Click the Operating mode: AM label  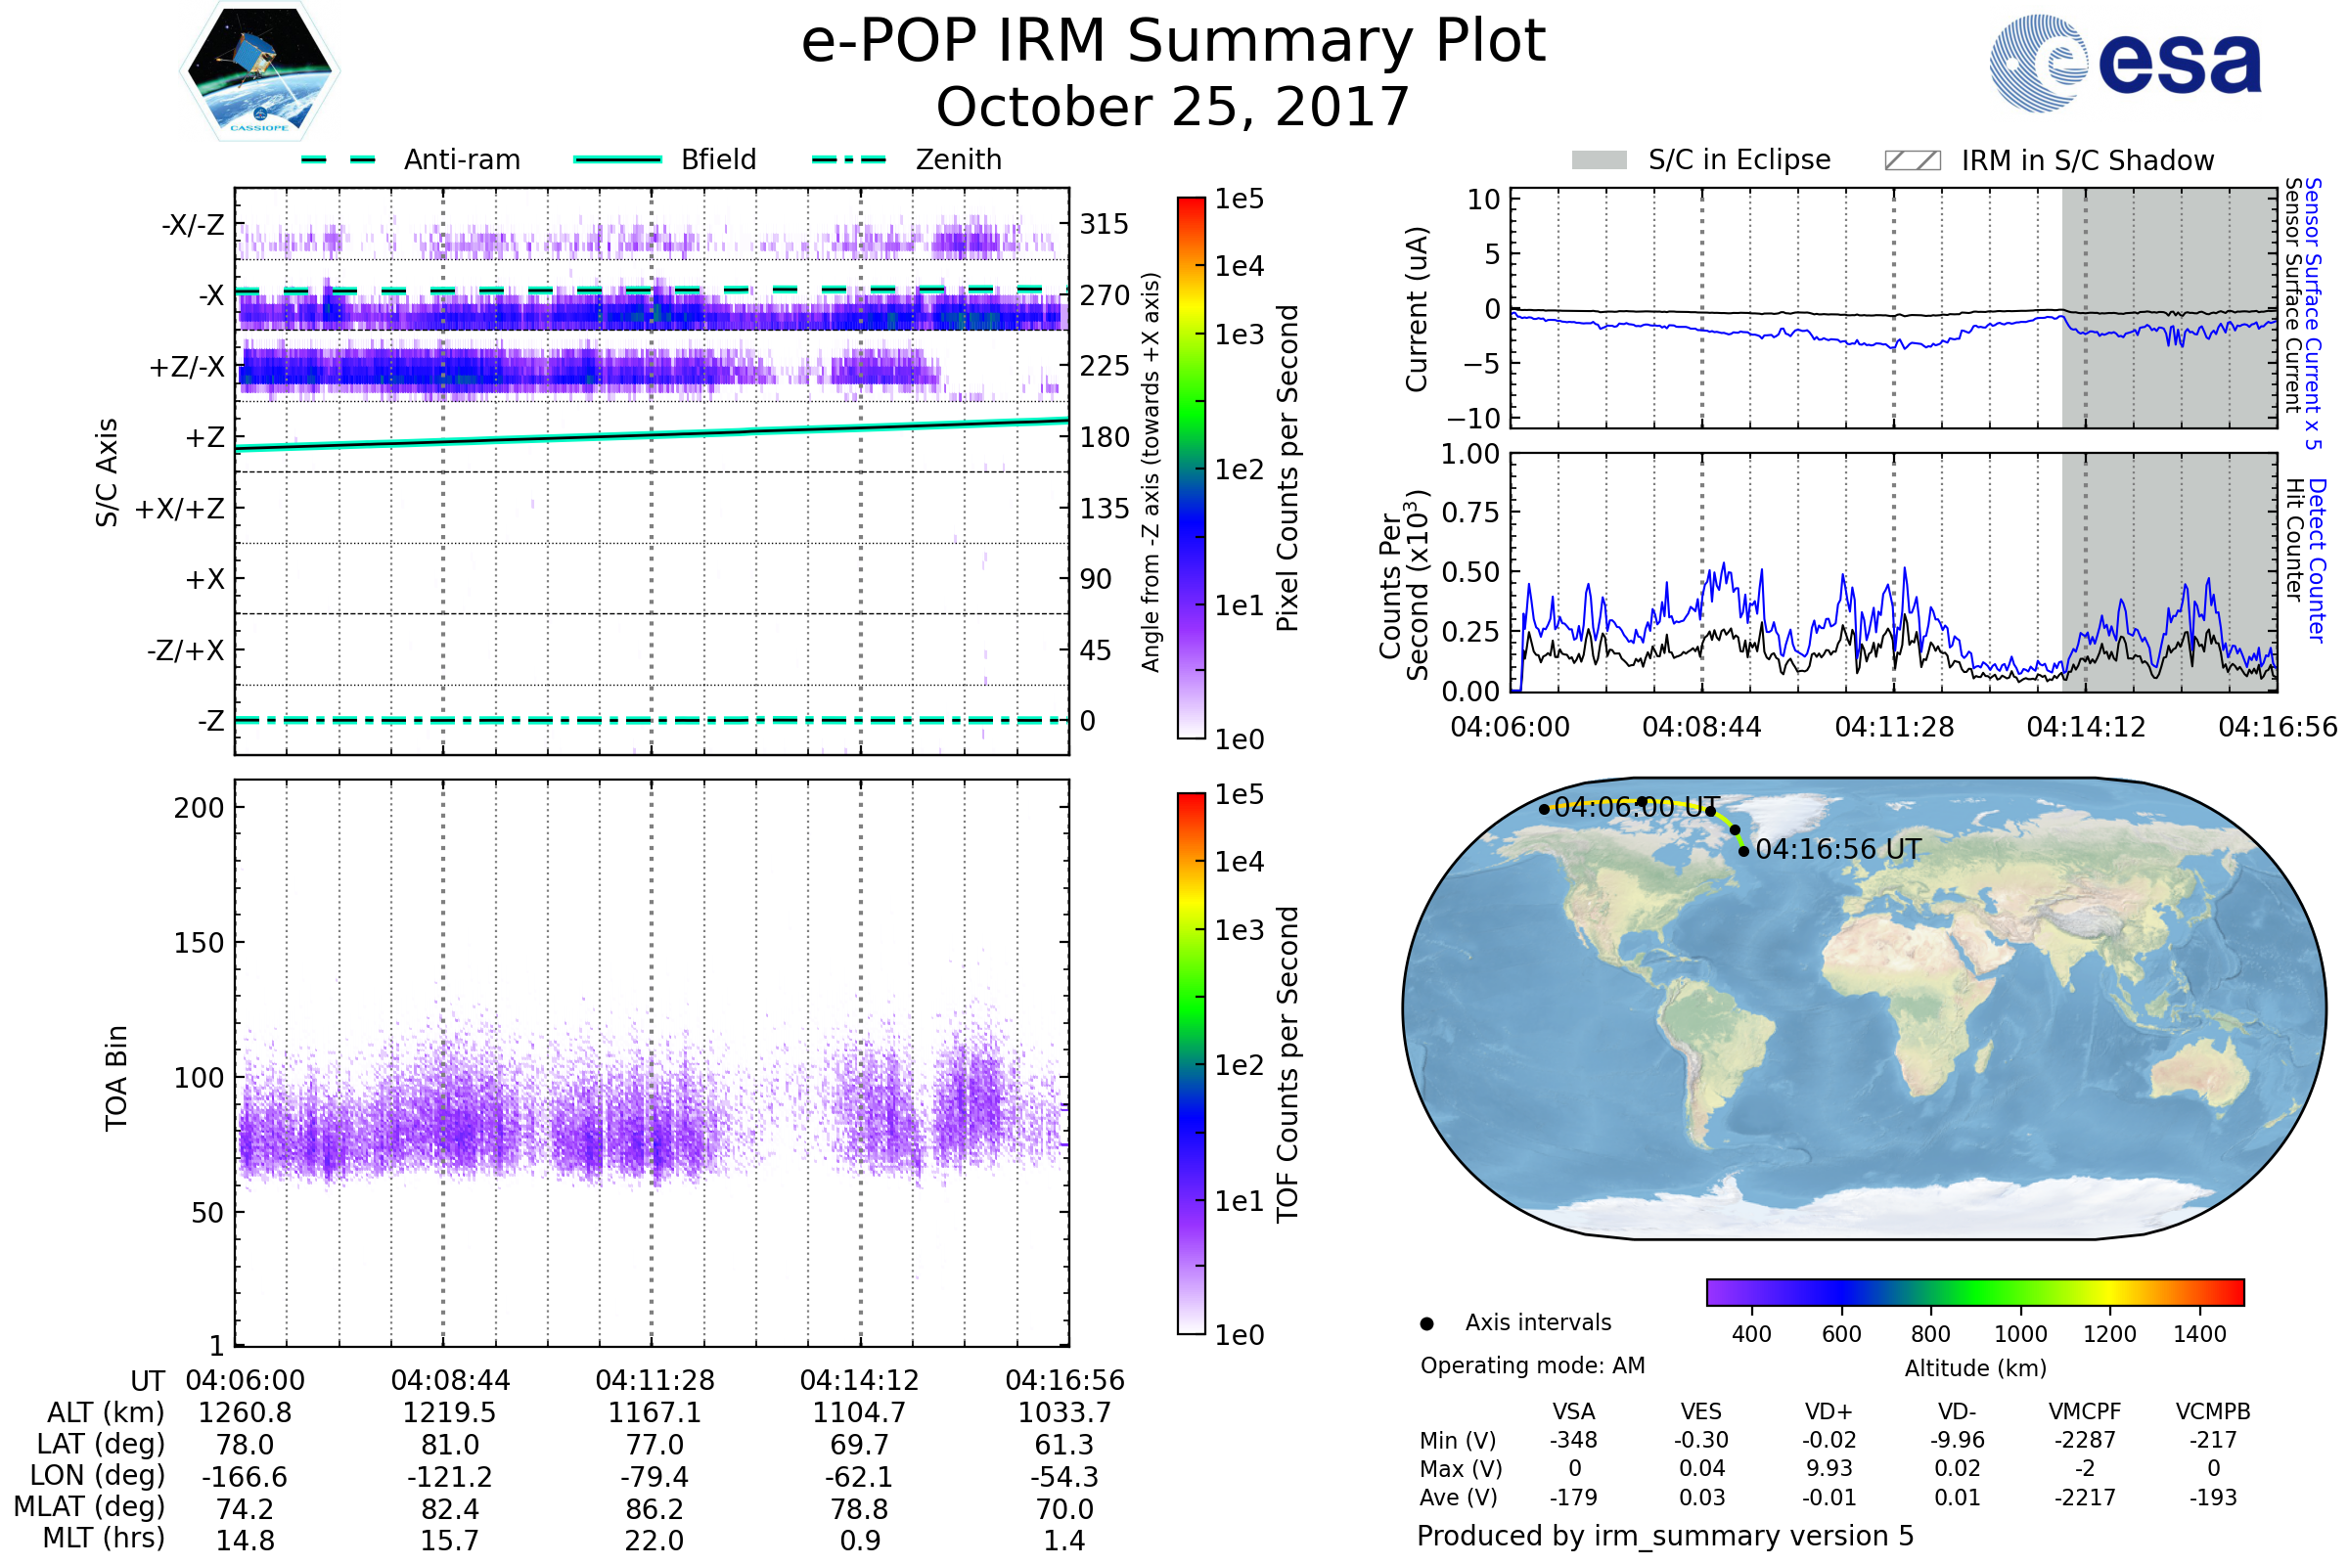(x=1532, y=1365)
